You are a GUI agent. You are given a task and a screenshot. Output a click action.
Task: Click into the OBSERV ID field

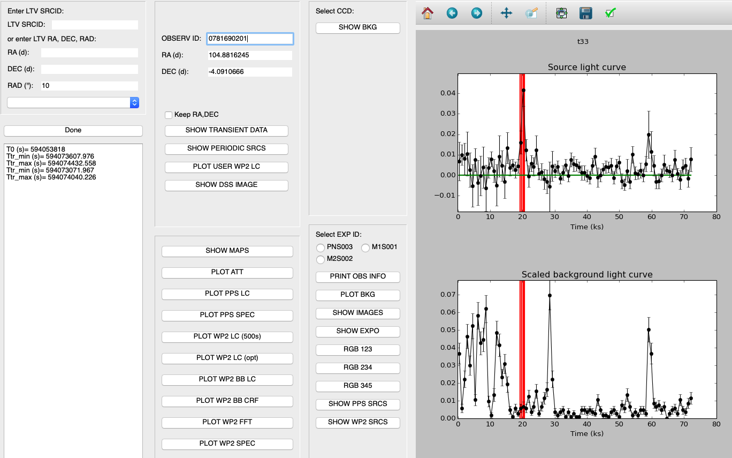click(x=250, y=39)
